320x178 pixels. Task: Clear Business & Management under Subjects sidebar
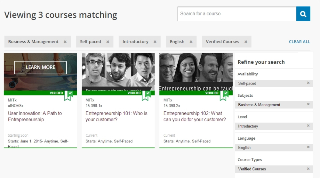(x=308, y=104)
